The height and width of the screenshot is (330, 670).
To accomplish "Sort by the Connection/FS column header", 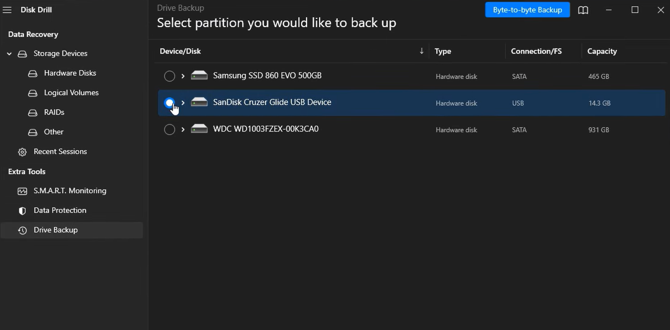I will coord(536,51).
